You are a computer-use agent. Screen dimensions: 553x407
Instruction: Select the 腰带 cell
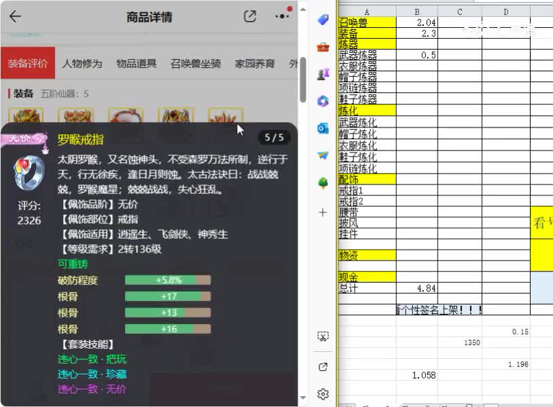(367, 212)
